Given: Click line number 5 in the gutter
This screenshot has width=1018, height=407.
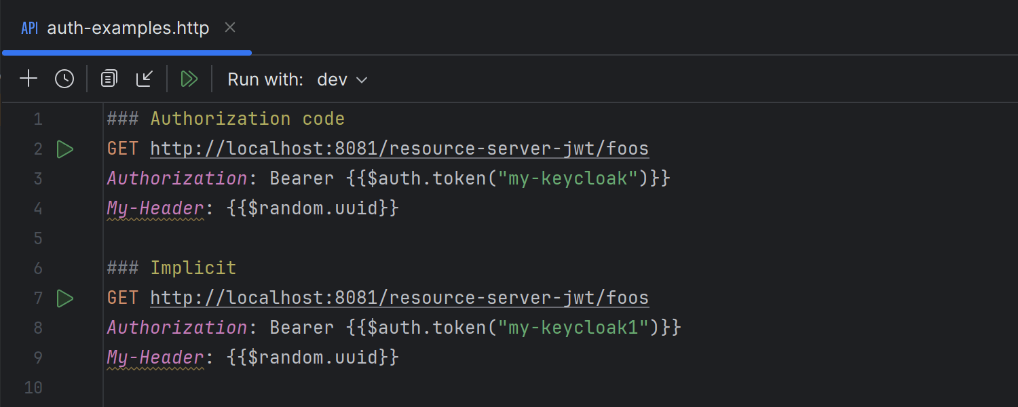Looking at the screenshot, I should 38,239.
